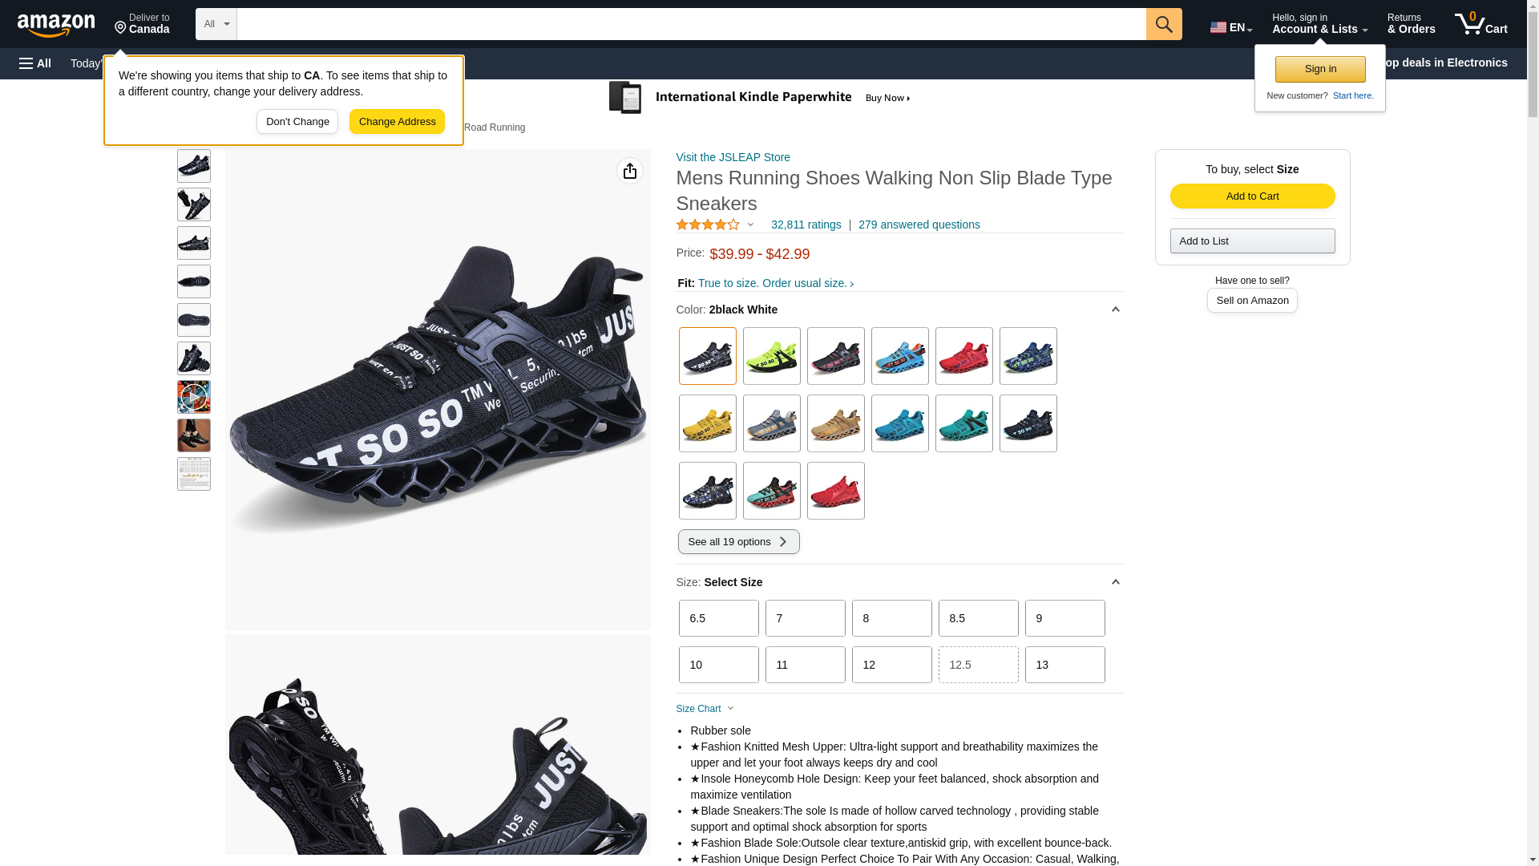Screen dimensions: 1539x866
Task: Select size 8.5 option
Action: pyautogui.click(x=978, y=618)
